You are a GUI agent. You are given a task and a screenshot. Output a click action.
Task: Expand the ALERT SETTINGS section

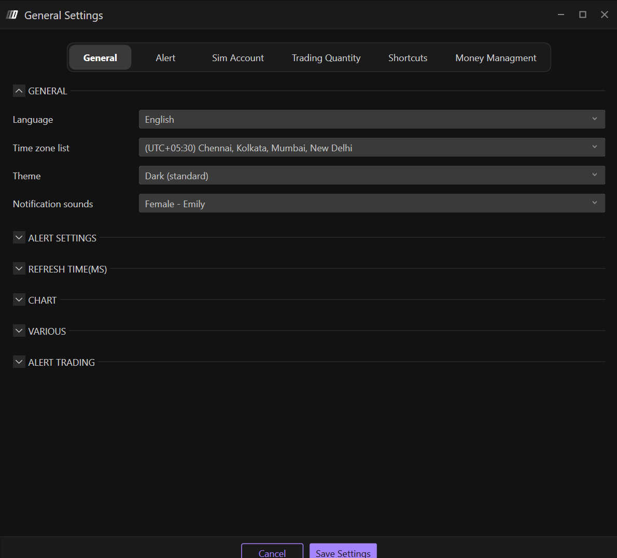19,238
